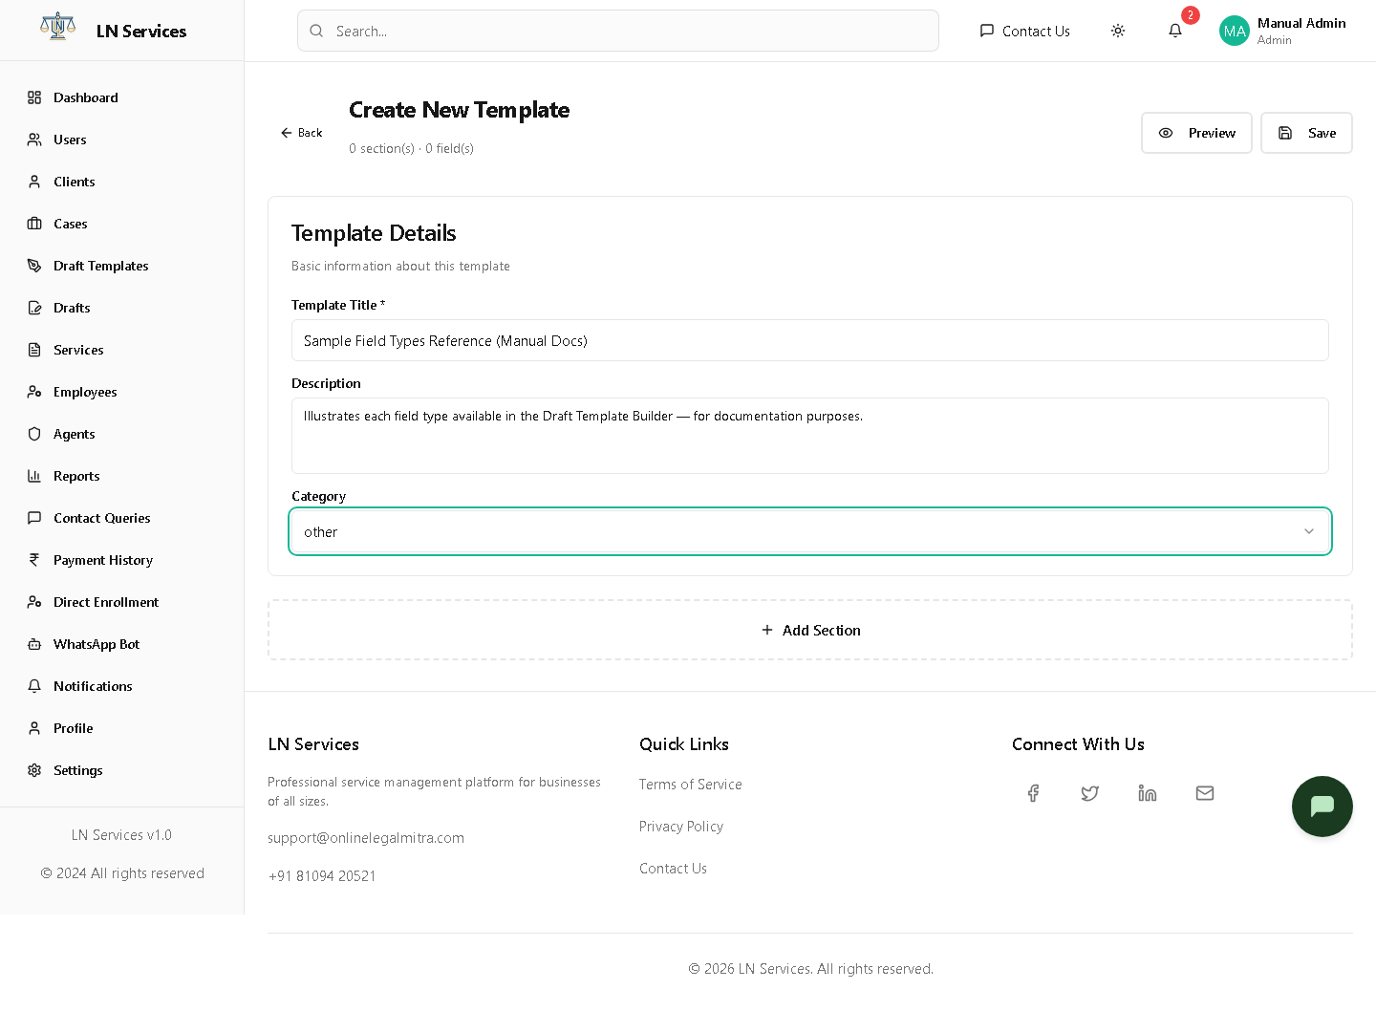This screenshot has height=1033, width=1376.
Task: Open the floating chat widget
Action: 1322,807
